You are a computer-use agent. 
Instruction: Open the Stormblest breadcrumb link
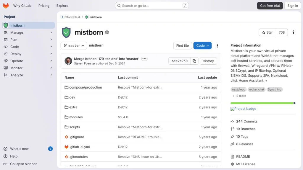(x=72, y=17)
